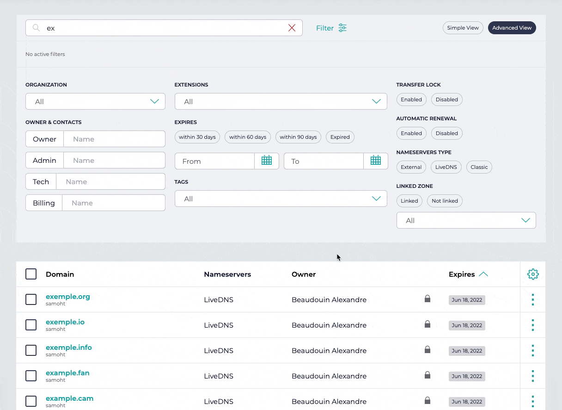Switch to Simple View

click(463, 28)
